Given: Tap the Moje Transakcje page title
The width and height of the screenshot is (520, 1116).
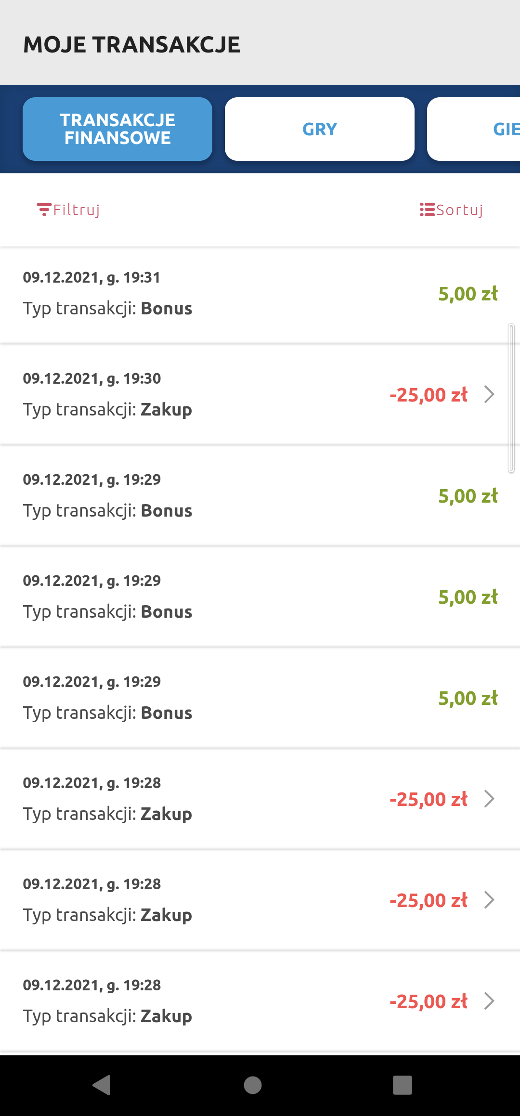Looking at the screenshot, I should (x=131, y=45).
